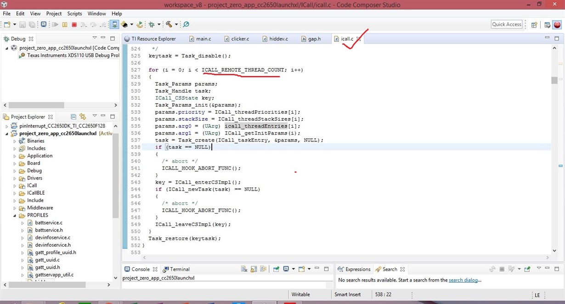Click the Open Perspective icon
565x304 pixels.
click(535, 25)
